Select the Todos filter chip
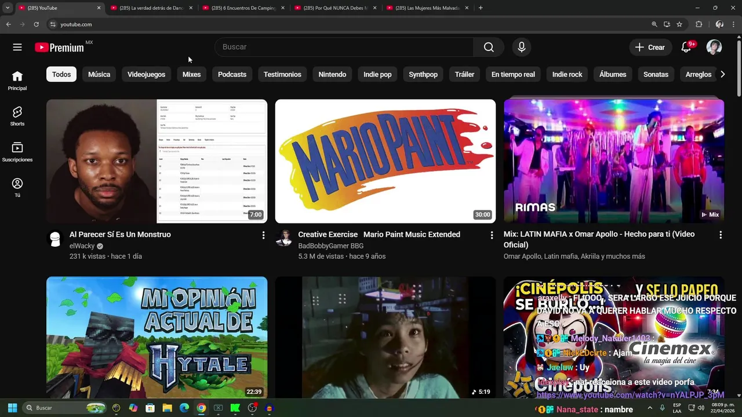Screen dimensions: 742x417 [61, 74]
